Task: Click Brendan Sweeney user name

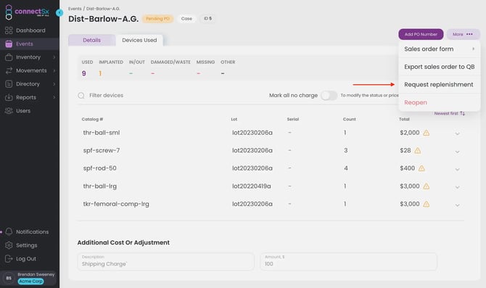Action: tap(36, 274)
